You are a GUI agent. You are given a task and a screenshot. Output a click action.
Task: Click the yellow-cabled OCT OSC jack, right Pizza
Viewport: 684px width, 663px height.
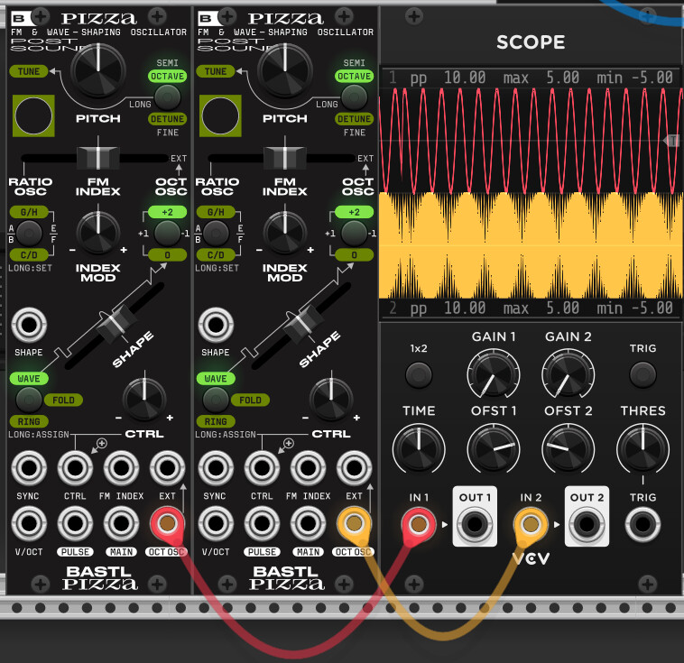coord(355,523)
